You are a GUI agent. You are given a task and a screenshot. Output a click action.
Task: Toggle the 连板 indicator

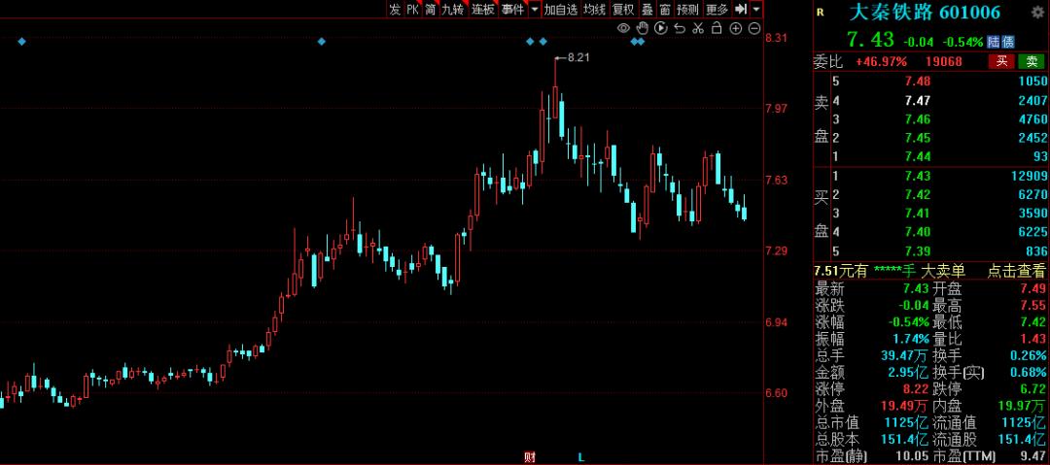pyautogui.click(x=482, y=9)
